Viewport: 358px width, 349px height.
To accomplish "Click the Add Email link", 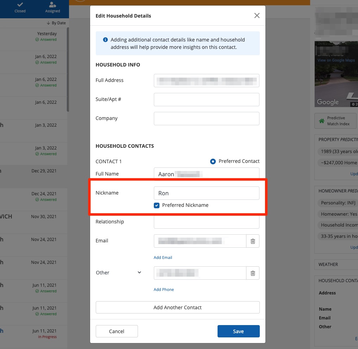I will pos(163,258).
